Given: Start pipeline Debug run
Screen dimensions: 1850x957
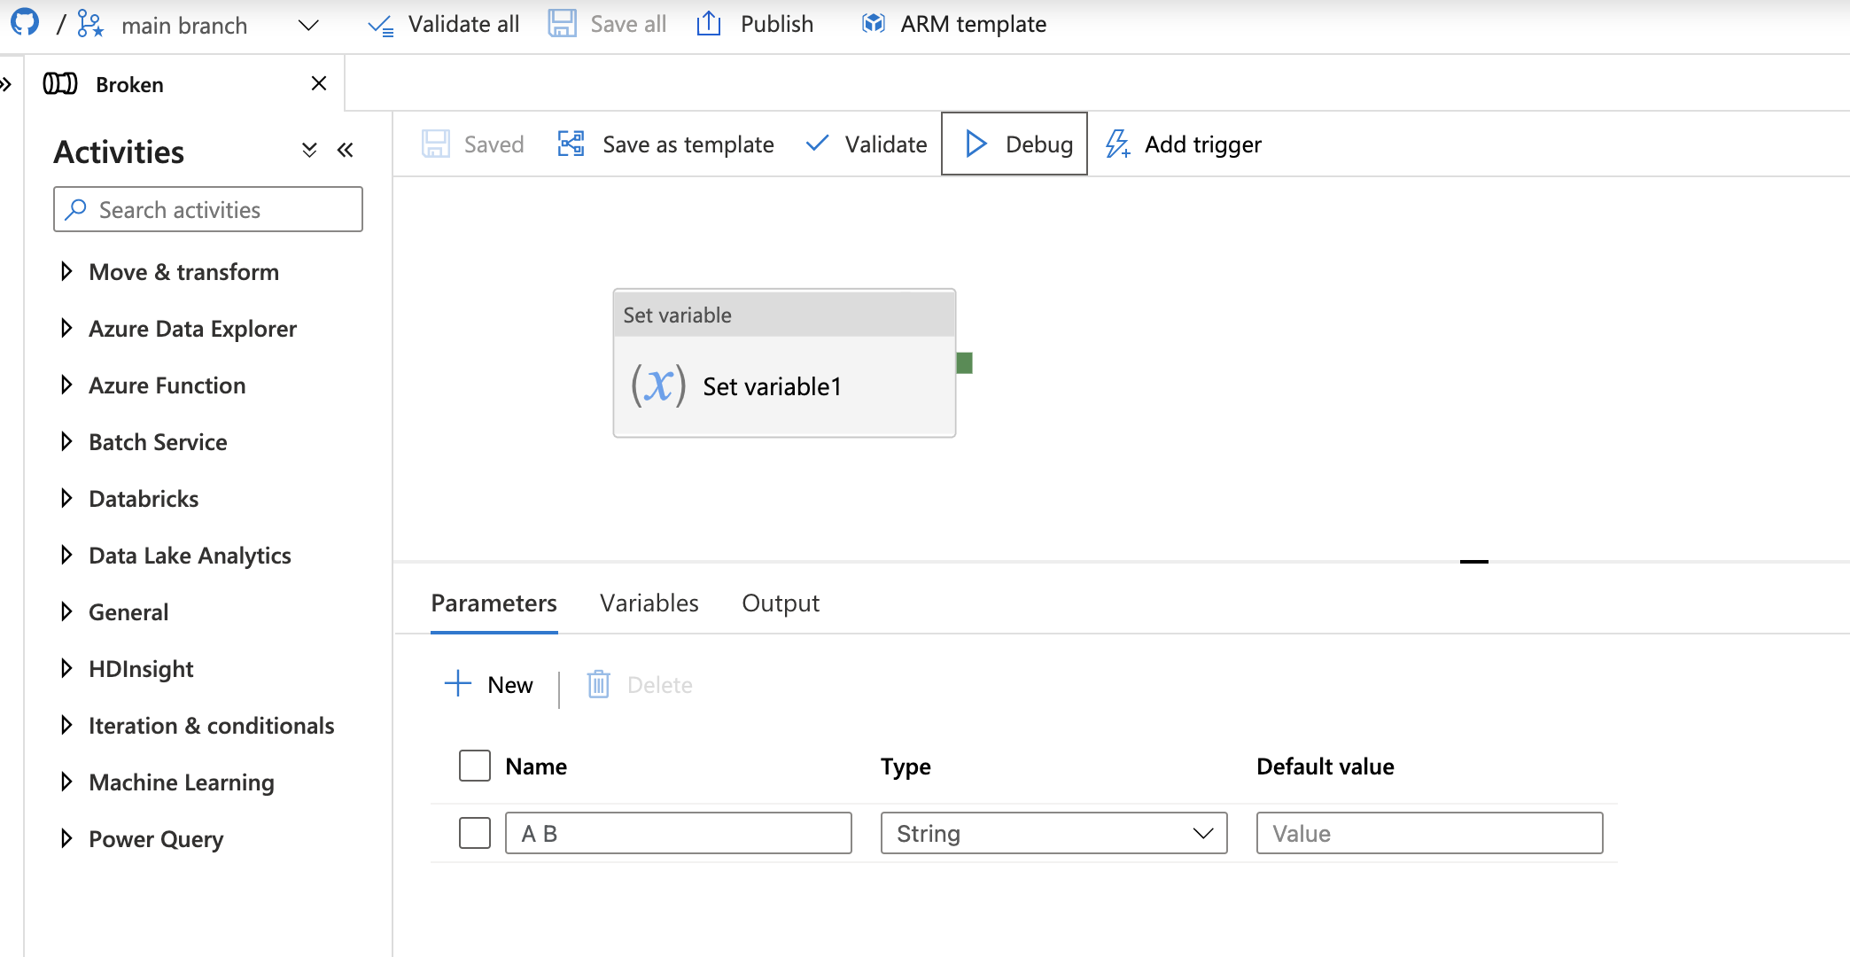Looking at the screenshot, I should click(x=1014, y=144).
